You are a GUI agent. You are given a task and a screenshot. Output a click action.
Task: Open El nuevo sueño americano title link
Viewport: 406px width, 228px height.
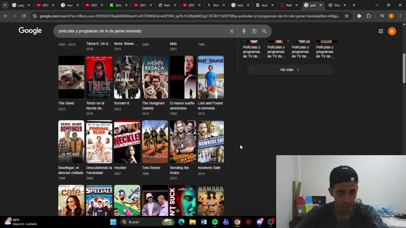click(x=182, y=105)
